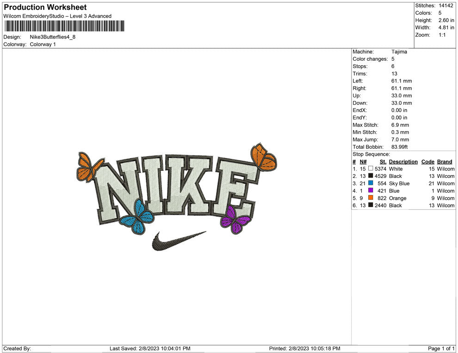Click the Width value 4.81 in

[x=446, y=27]
